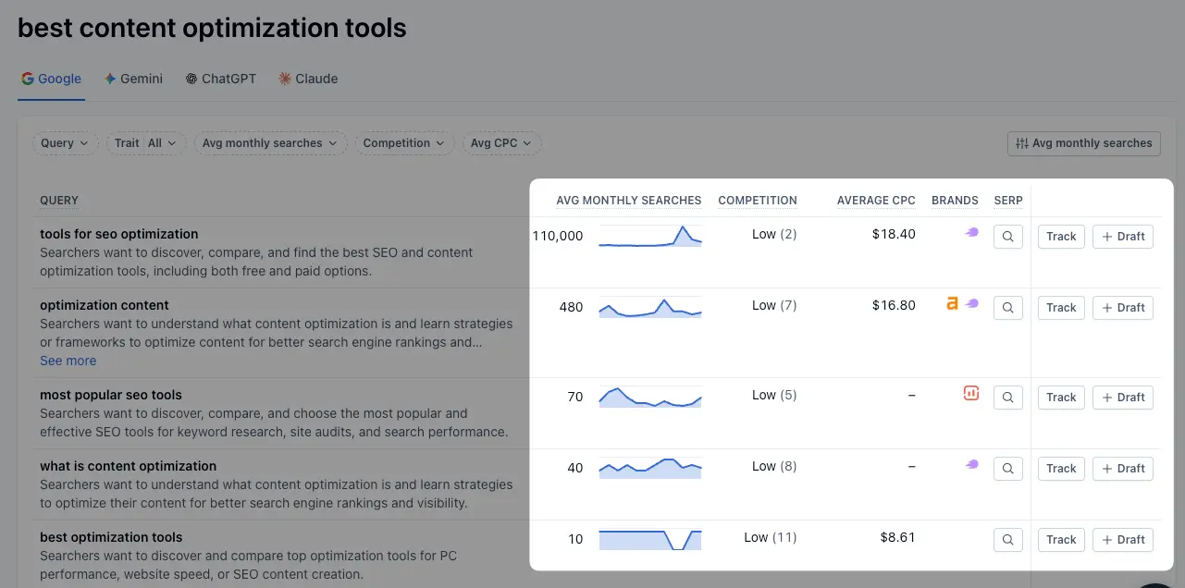
Task: Track the tools for seo optimization query
Action: (x=1061, y=237)
